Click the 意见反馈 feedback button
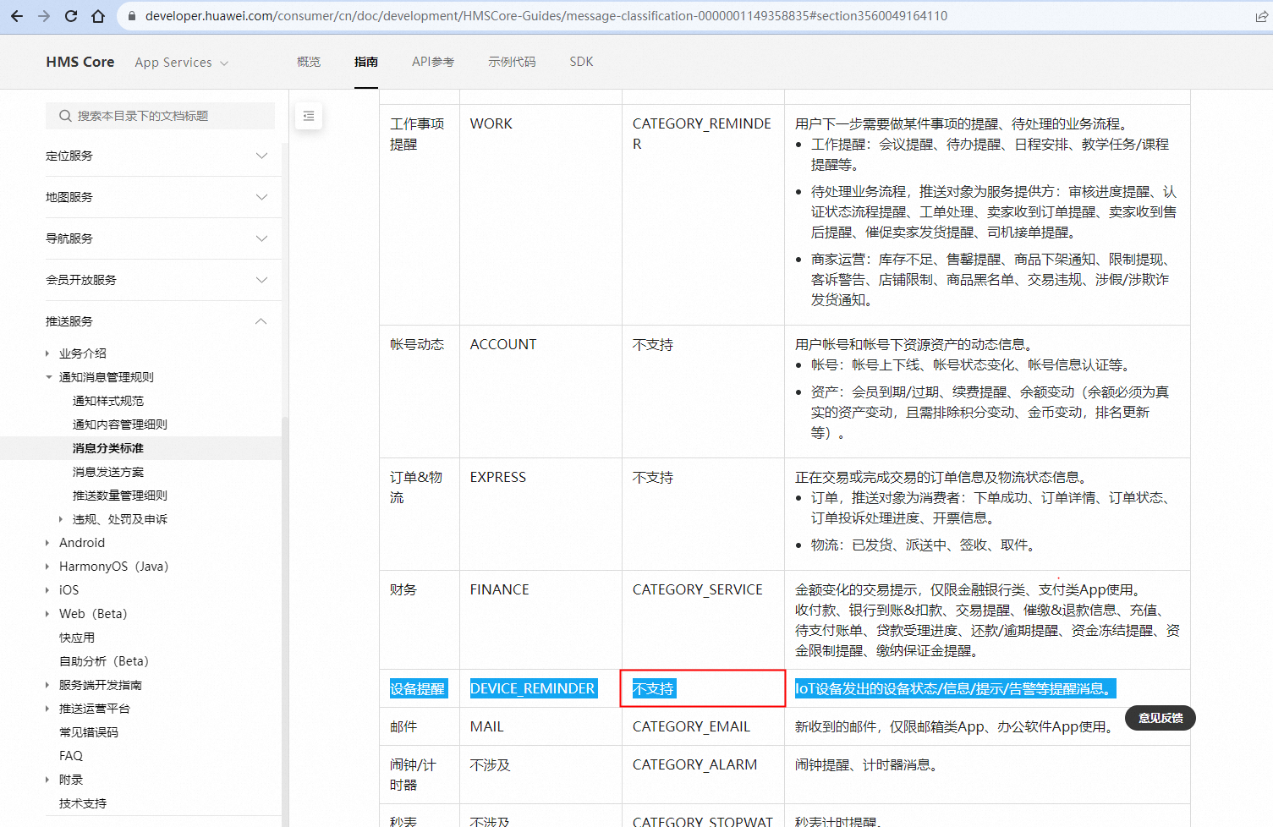1273x827 pixels. click(1161, 718)
